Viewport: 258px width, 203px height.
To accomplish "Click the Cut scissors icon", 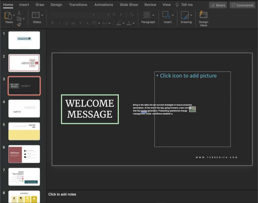I will 19,13.
